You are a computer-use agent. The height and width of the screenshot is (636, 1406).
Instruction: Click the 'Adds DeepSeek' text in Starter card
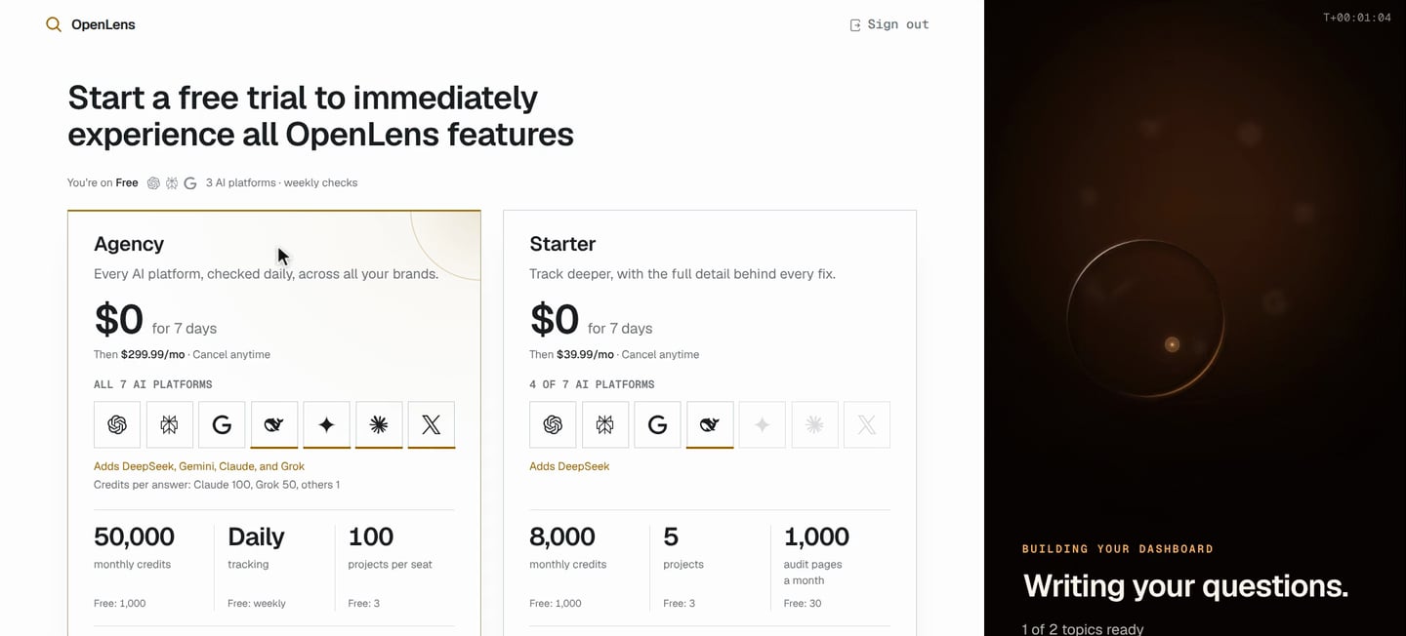coord(569,466)
